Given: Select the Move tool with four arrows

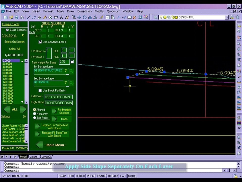Looking at the screenshot, I should (x=79, y=17).
